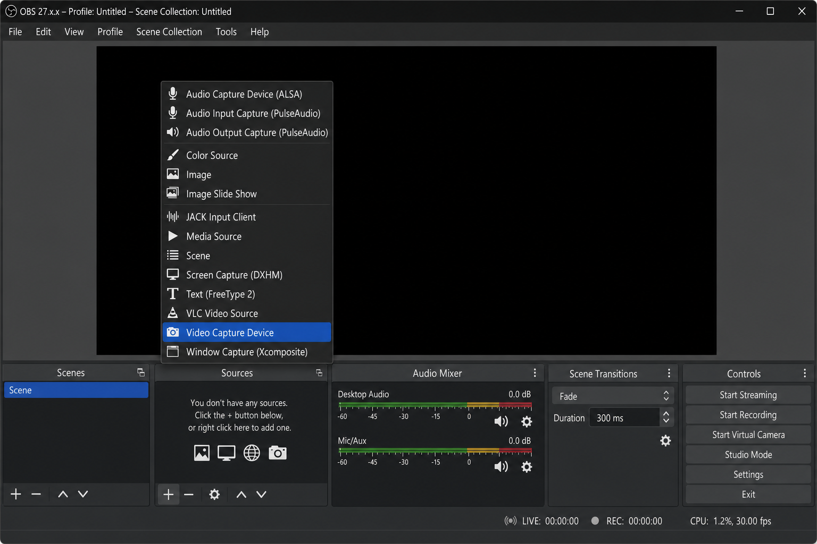Move scene down in Scenes panel
The height and width of the screenshot is (544, 817).
[x=83, y=494]
